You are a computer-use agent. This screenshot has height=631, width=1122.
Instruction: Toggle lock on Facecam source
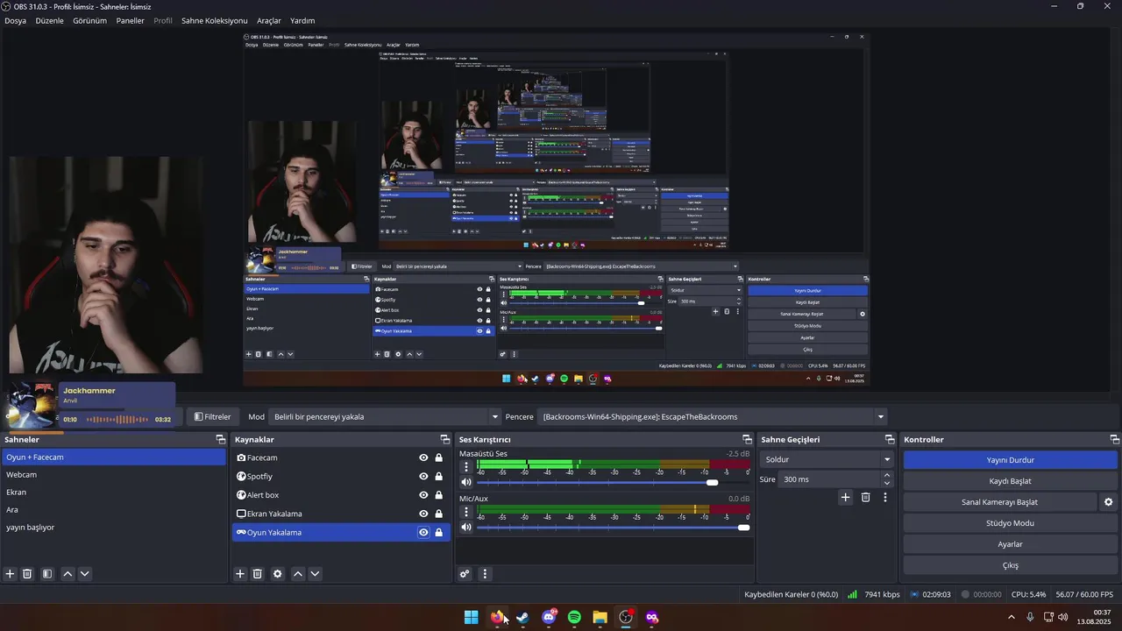[438, 457]
